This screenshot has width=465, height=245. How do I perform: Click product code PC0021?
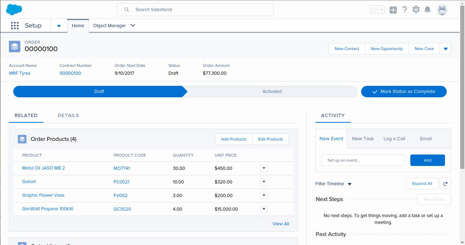point(121,182)
